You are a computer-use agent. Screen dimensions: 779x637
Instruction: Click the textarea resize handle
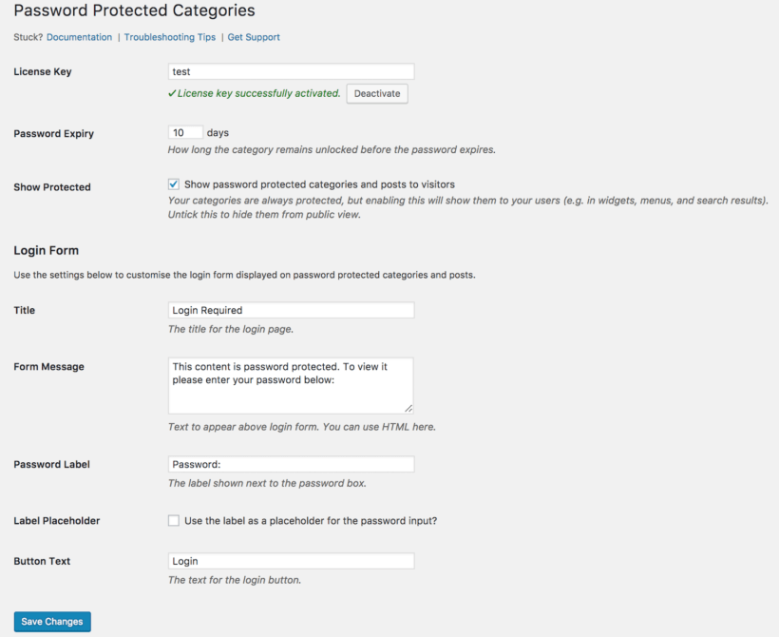click(x=409, y=409)
